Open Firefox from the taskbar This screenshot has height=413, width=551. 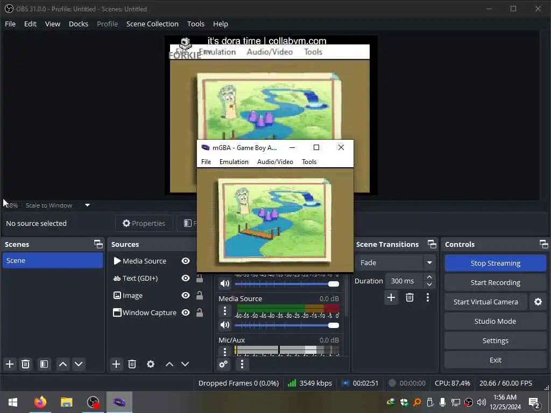pyautogui.click(x=40, y=402)
